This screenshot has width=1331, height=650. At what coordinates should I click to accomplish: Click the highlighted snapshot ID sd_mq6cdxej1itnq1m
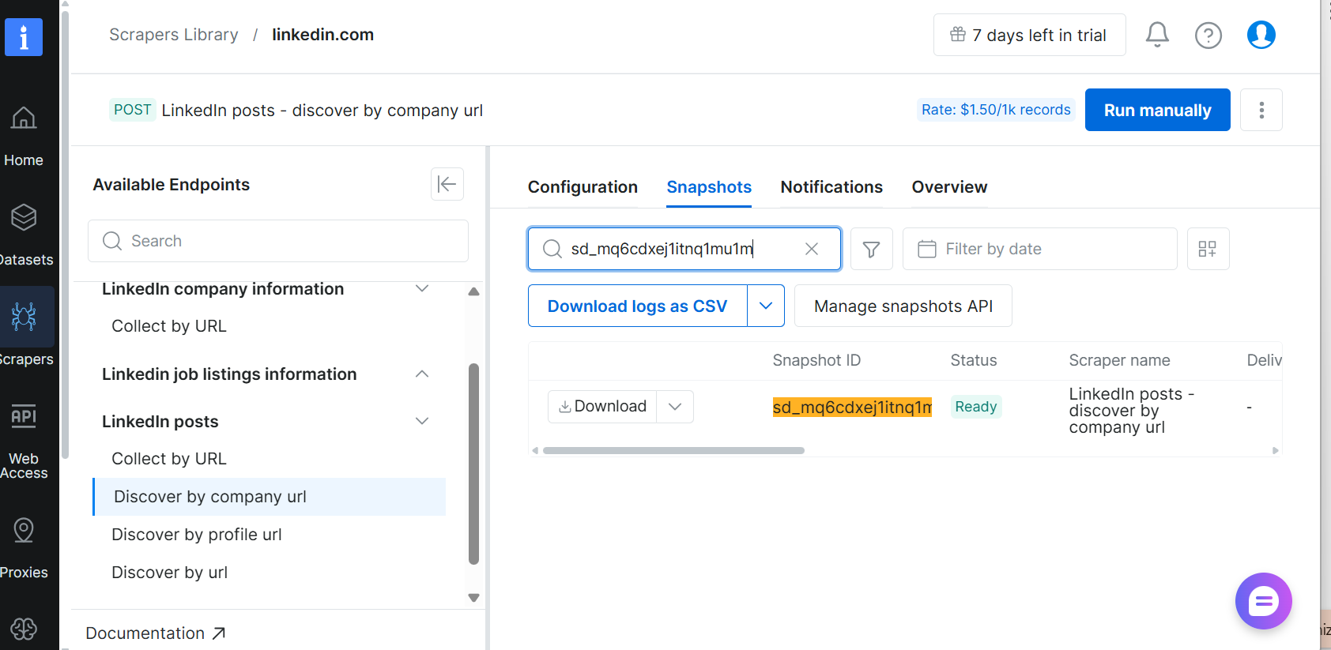coord(852,407)
